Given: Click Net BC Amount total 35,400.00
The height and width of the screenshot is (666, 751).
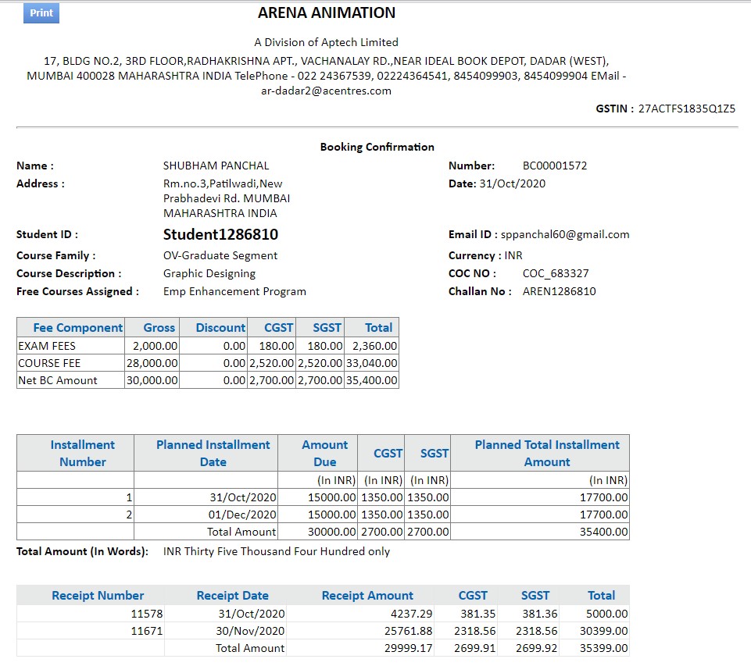Looking at the screenshot, I should [x=372, y=380].
